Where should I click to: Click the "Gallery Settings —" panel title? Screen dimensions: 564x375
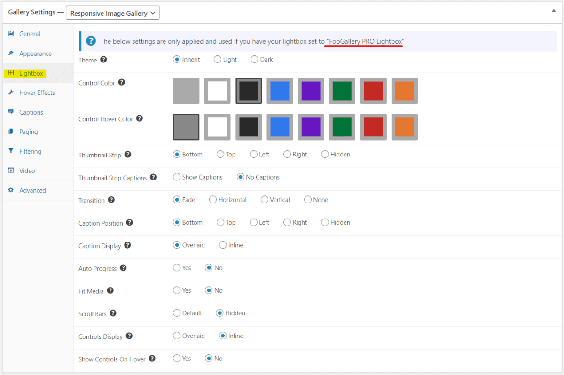36,12
